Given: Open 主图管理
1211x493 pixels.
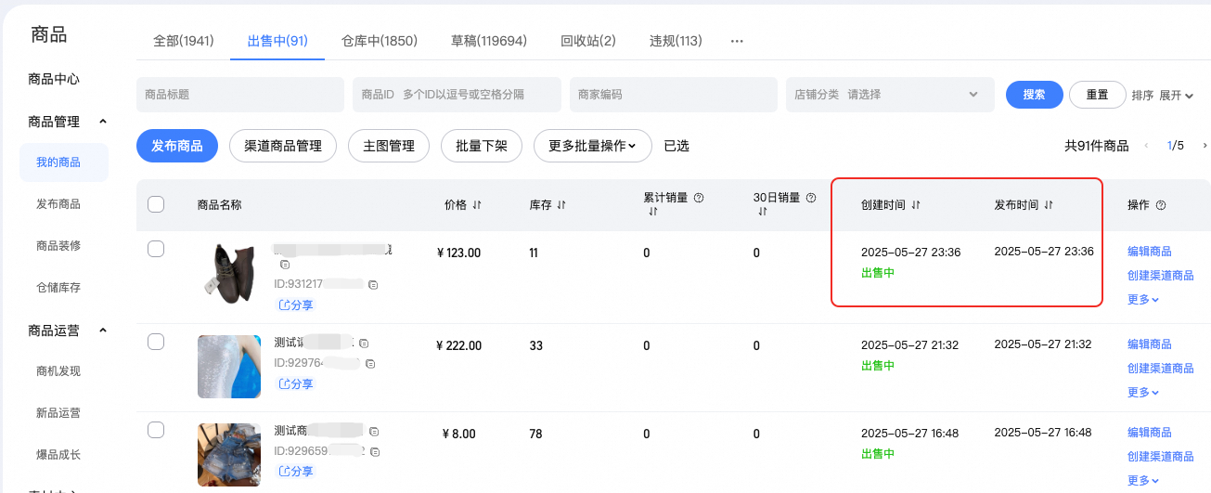Looking at the screenshot, I should click(x=389, y=146).
